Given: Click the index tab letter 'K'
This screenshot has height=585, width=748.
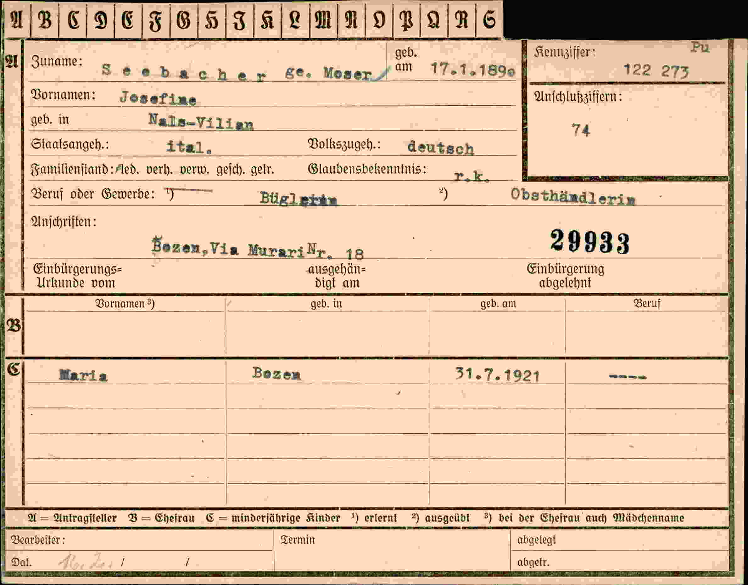Looking at the screenshot, I should tap(267, 20).
